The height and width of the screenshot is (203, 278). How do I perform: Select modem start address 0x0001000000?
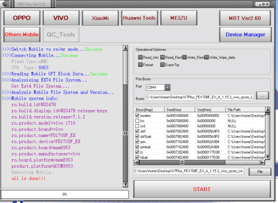point(177,116)
